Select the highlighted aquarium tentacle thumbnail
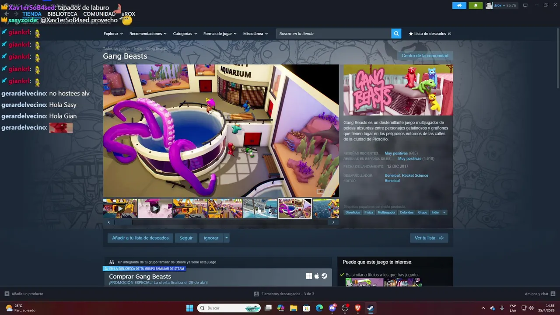The width and height of the screenshot is (560, 315). pos(295,209)
